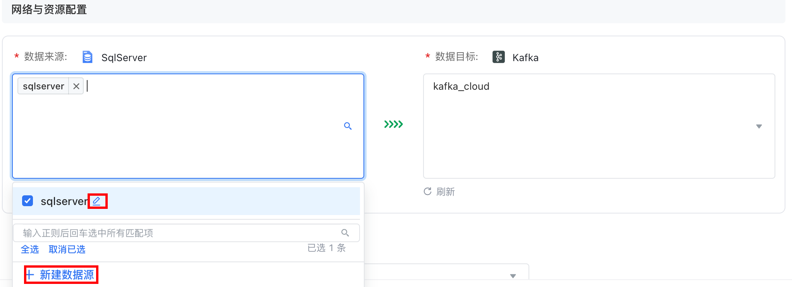Click the edit pencil icon beside sqlserver
The width and height of the screenshot is (792, 287).
[96, 201]
